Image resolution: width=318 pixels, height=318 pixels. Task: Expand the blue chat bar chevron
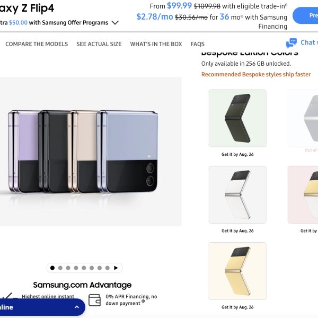[x=77, y=307]
